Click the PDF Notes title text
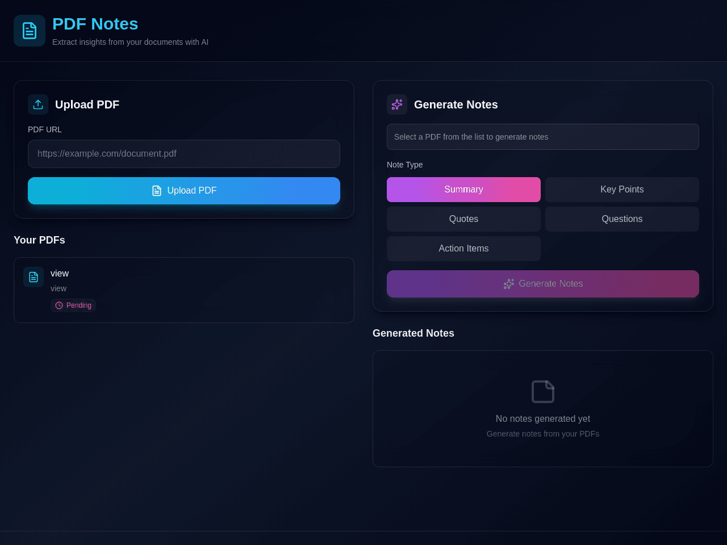This screenshot has width=727, height=545. point(95,24)
